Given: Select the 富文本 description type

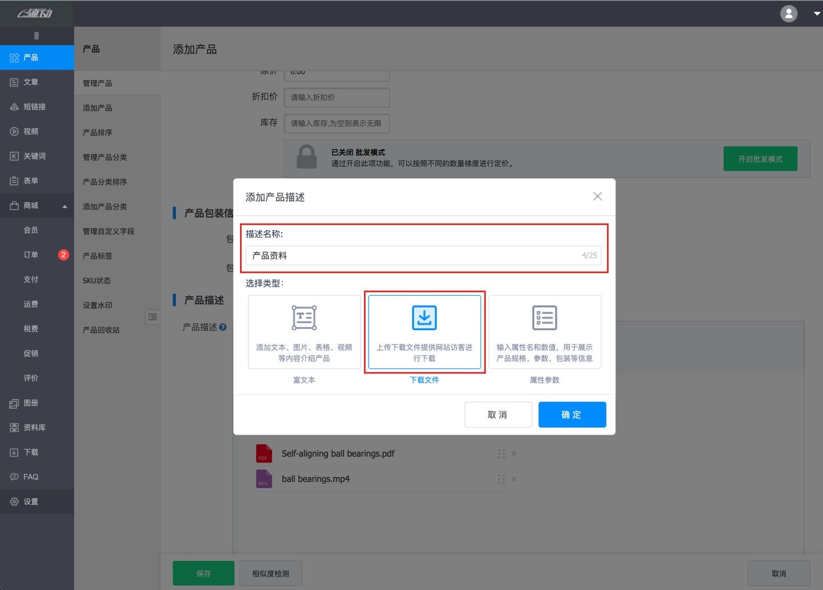Looking at the screenshot, I should 303,332.
